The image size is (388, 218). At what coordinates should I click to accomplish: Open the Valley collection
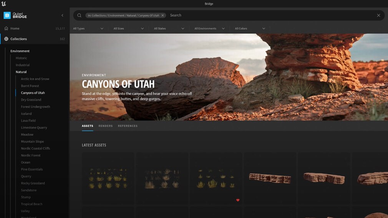(25, 211)
